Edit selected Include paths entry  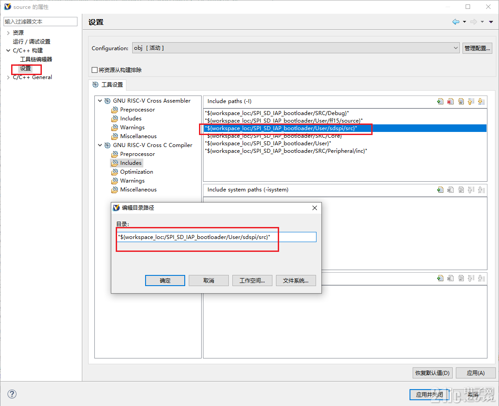pos(461,101)
